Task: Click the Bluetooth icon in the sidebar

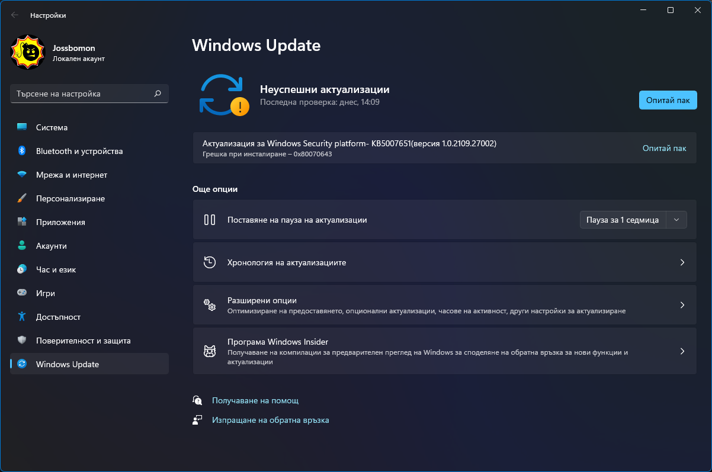Action: (22, 151)
